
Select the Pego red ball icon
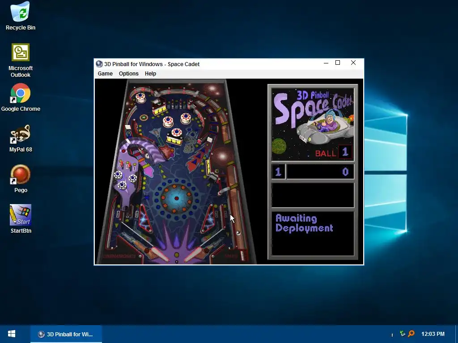(21, 179)
